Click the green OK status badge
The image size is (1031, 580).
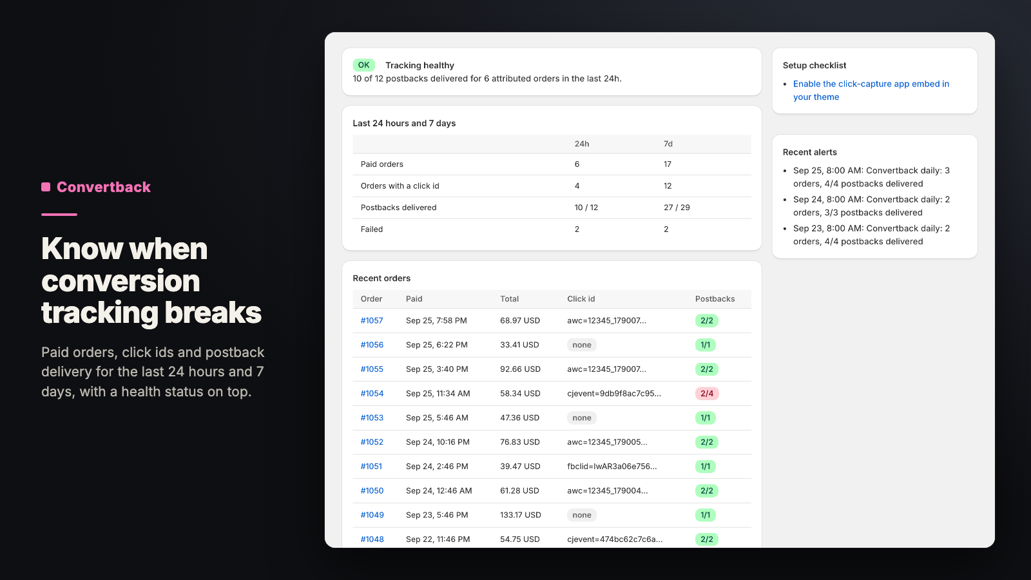[363, 65]
